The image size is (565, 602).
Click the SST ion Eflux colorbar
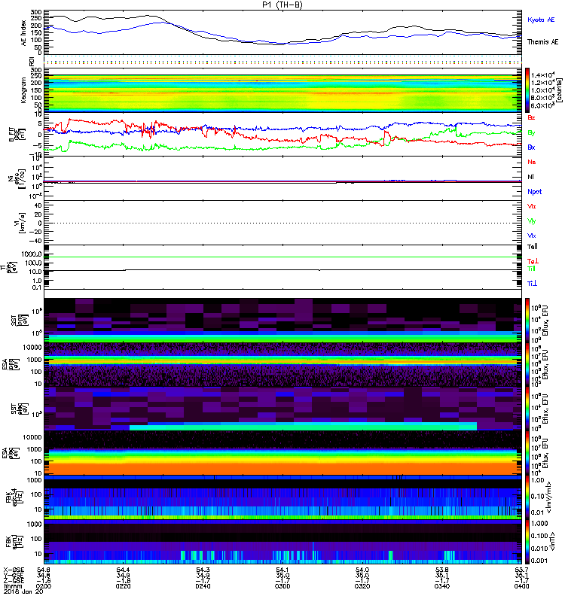pos(527,321)
